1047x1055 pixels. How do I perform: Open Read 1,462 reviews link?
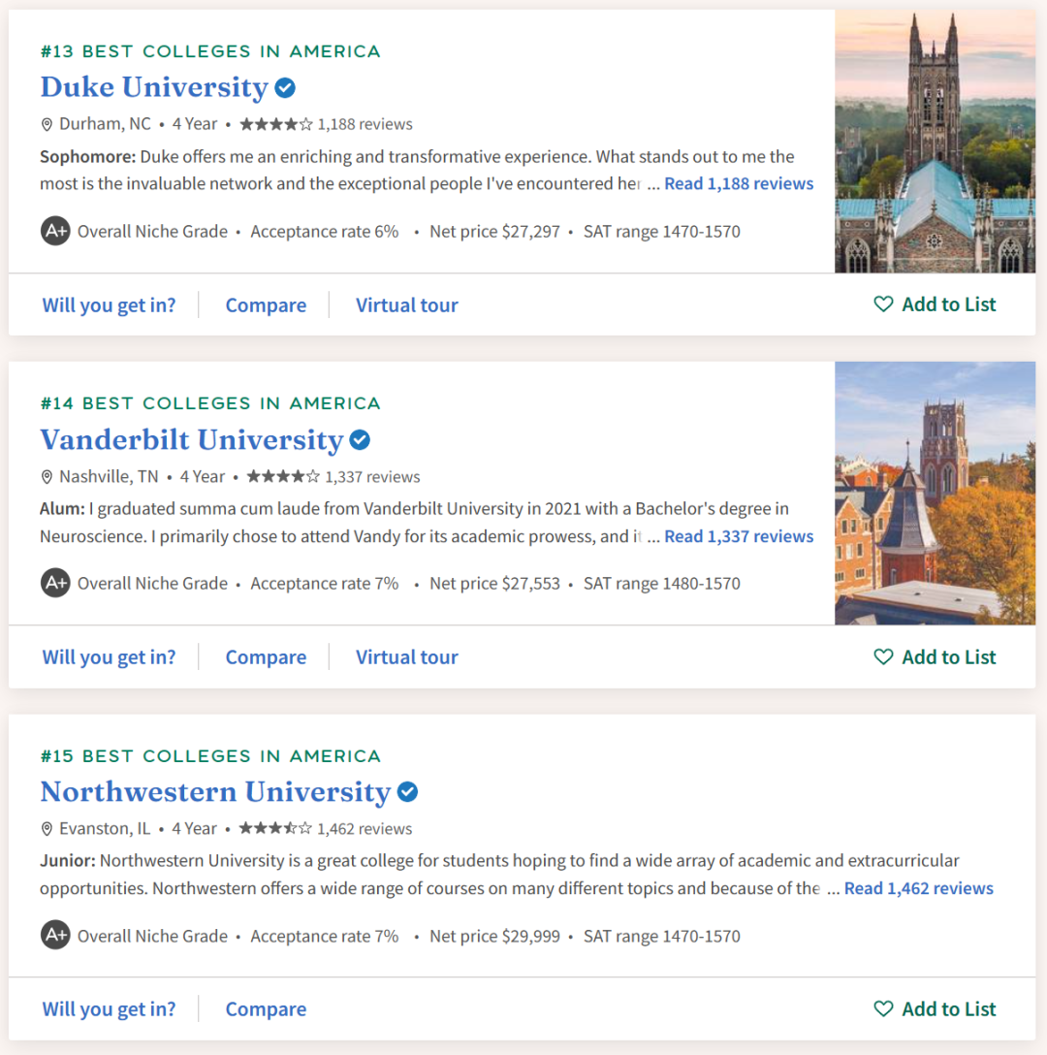coord(918,888)
